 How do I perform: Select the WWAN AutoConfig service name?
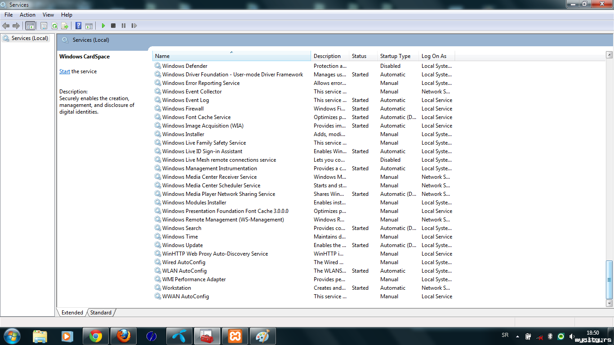pos(185,296)
